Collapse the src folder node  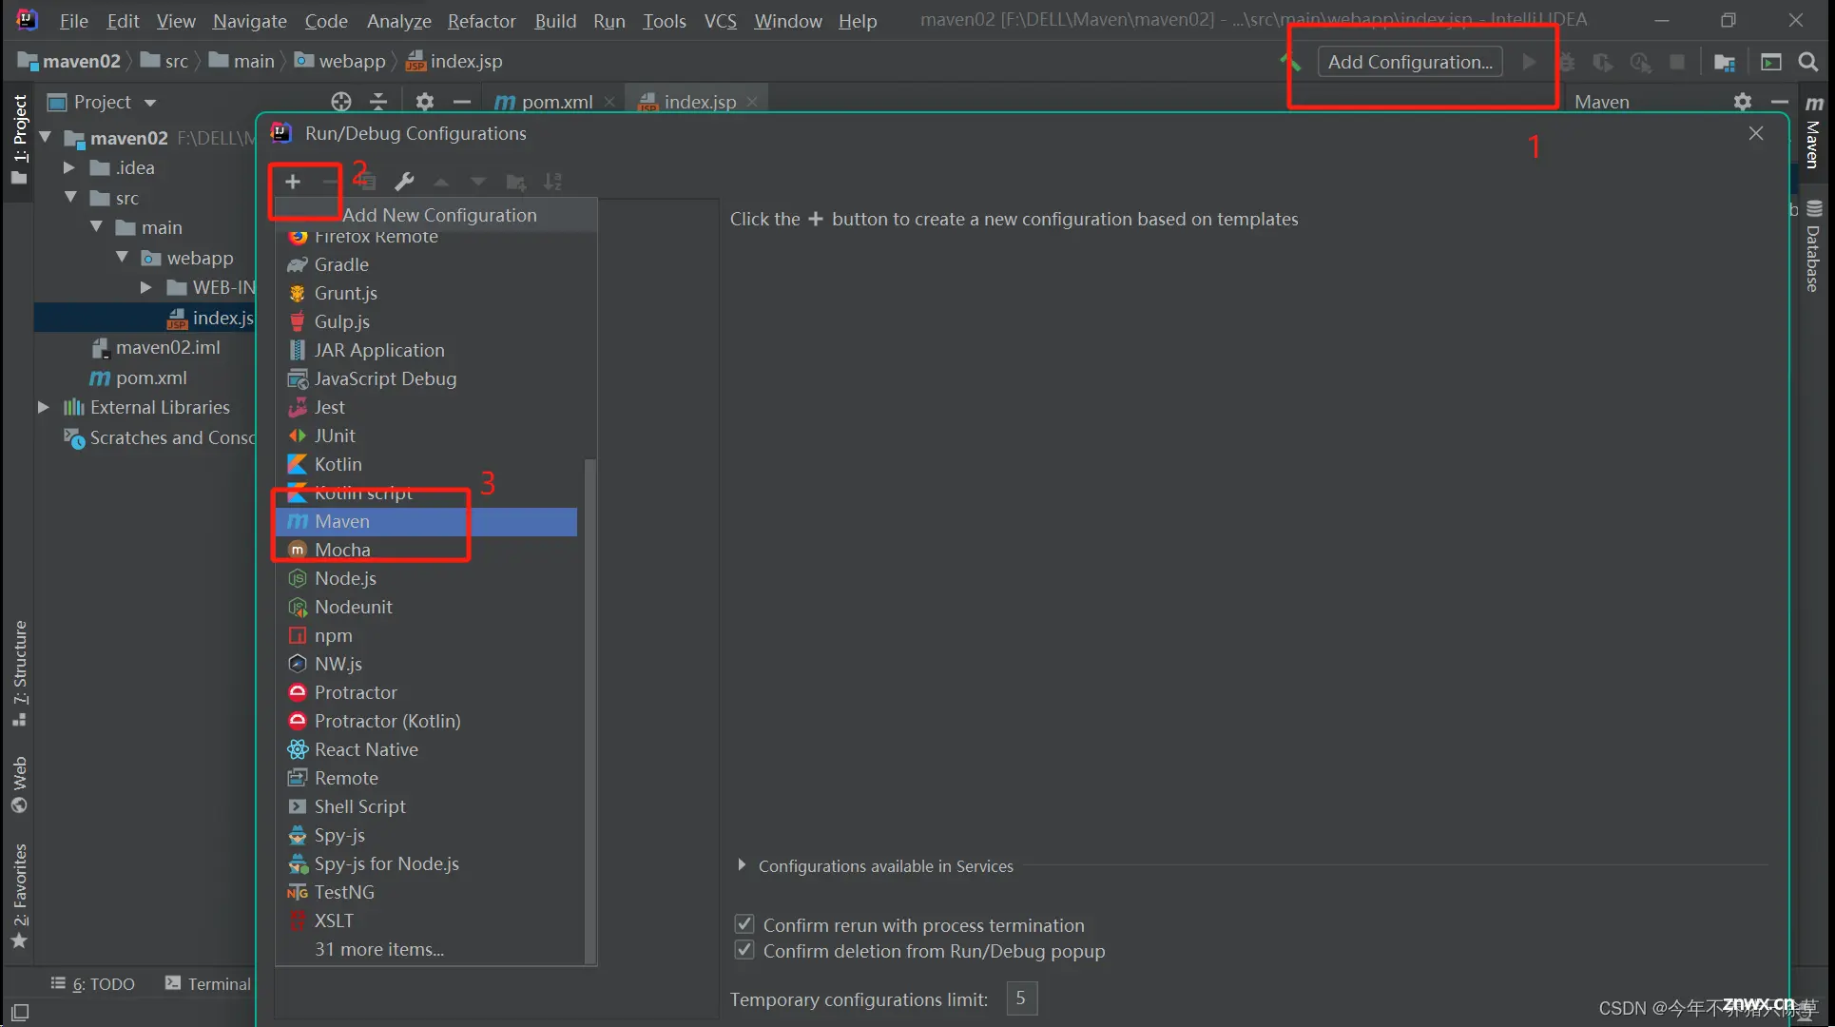click(x=70, y=198)
